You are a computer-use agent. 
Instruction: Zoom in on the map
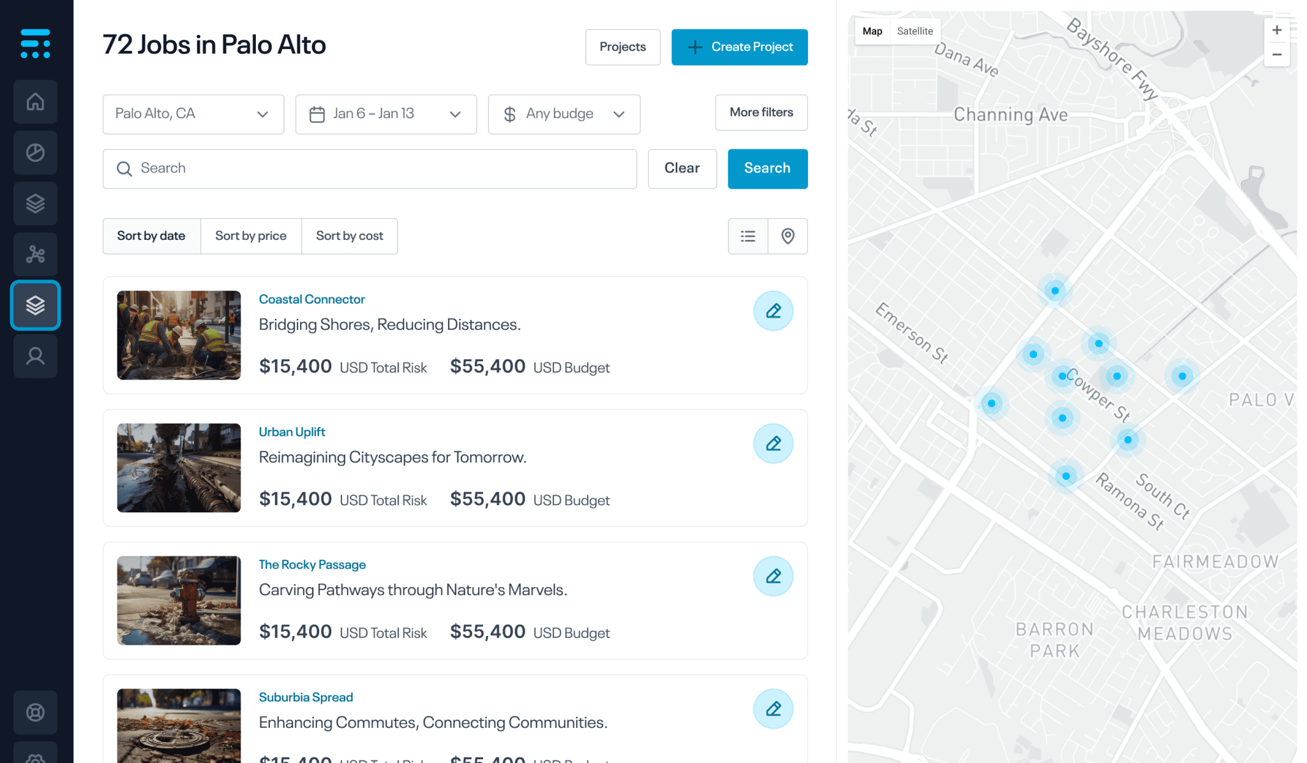click(x=1276, y=30)
